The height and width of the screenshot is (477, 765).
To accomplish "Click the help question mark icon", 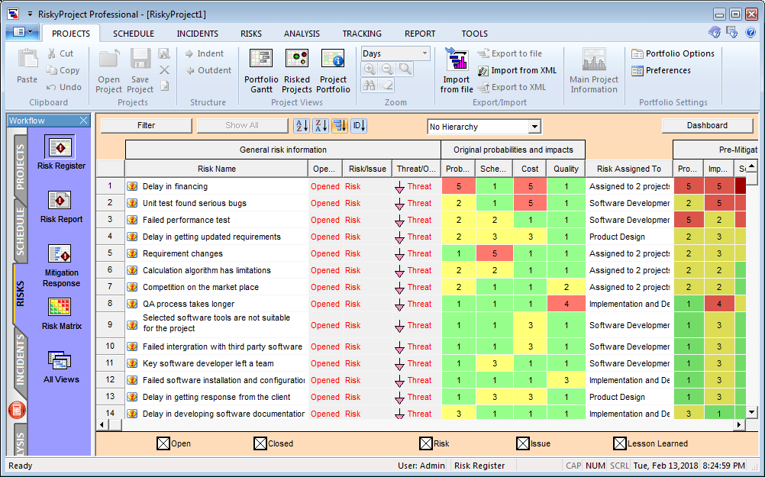I will [x=750, y=33].
